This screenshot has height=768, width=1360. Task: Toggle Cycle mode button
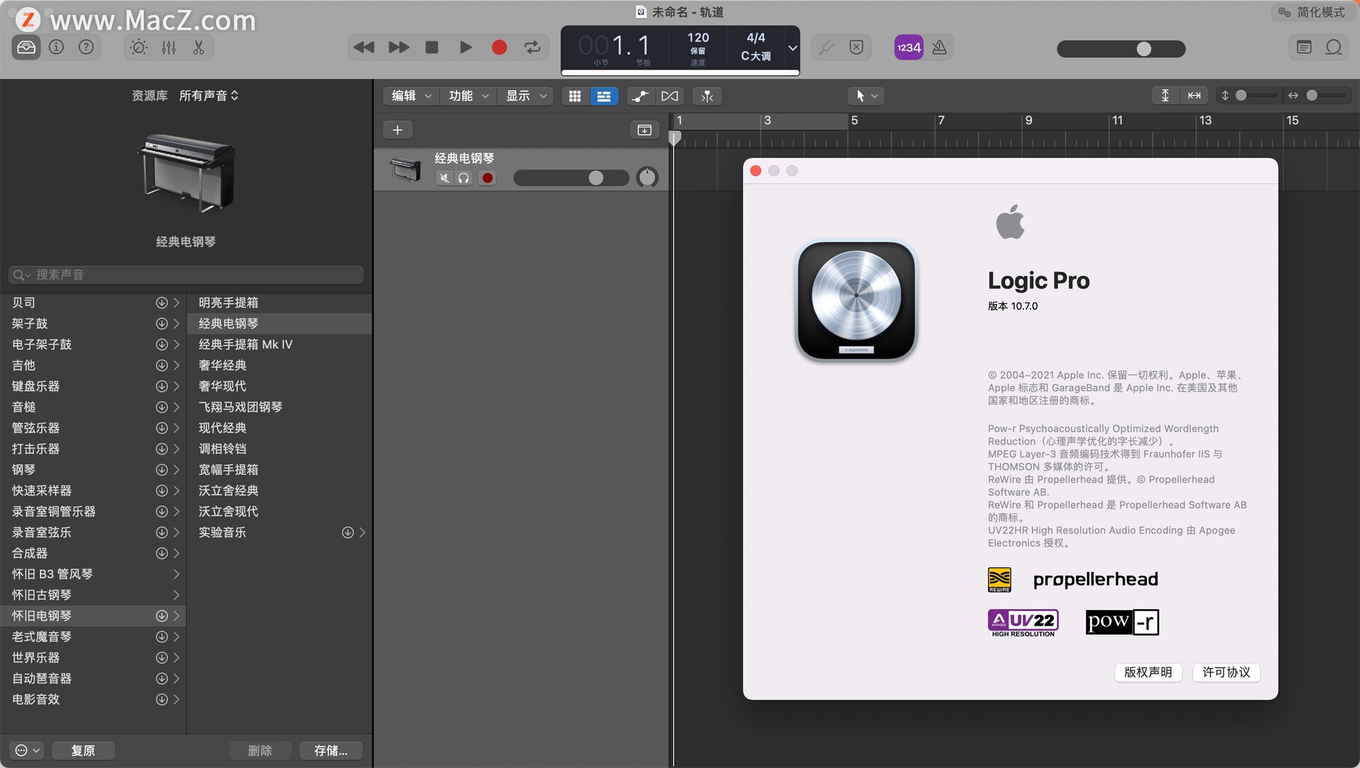point(533,47)
